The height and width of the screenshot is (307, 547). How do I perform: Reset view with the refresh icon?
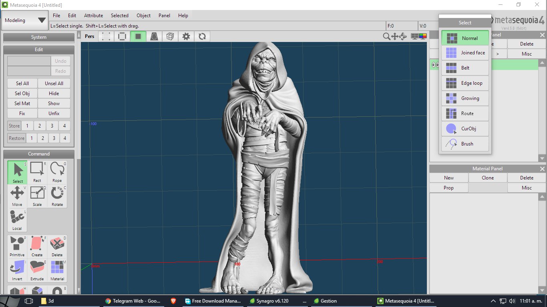[x=202, y=36]
